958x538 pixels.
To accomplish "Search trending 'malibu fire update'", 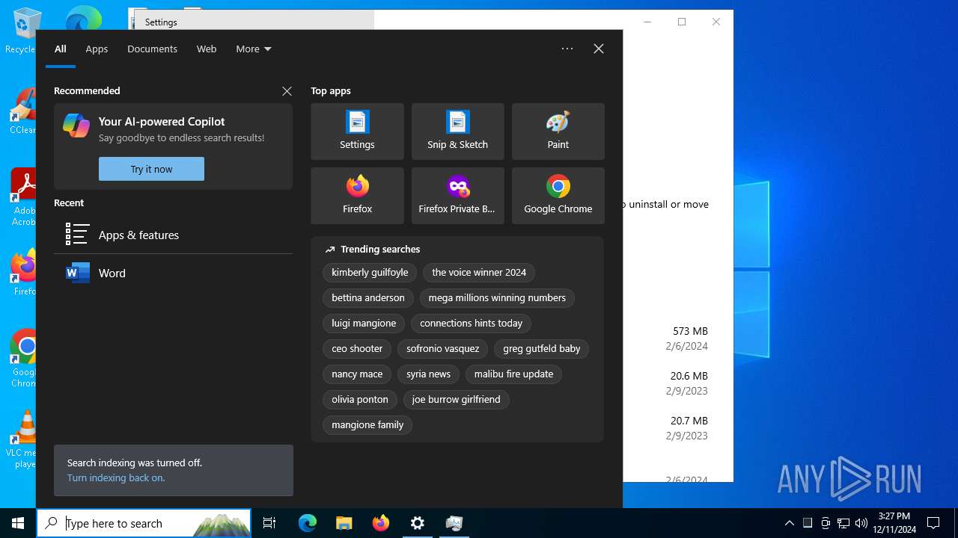I will click(513, 374).
